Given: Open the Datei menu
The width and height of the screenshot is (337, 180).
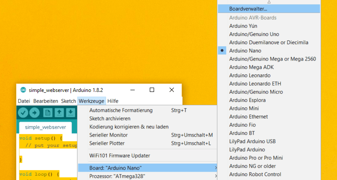Looking at the screenshot, I should [24, 101].
